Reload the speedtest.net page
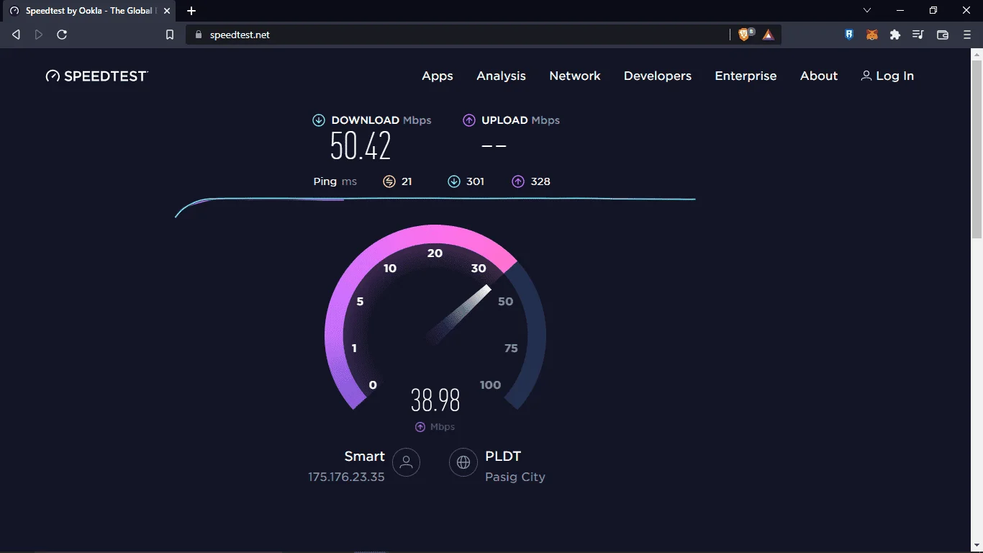The width and height of the screenshot is (983, 553). tap(62, 35)
